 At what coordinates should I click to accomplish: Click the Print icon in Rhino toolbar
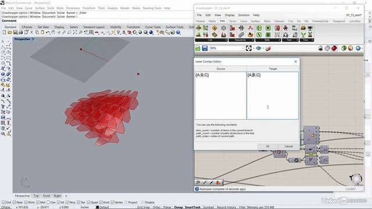tap(21, 33)
